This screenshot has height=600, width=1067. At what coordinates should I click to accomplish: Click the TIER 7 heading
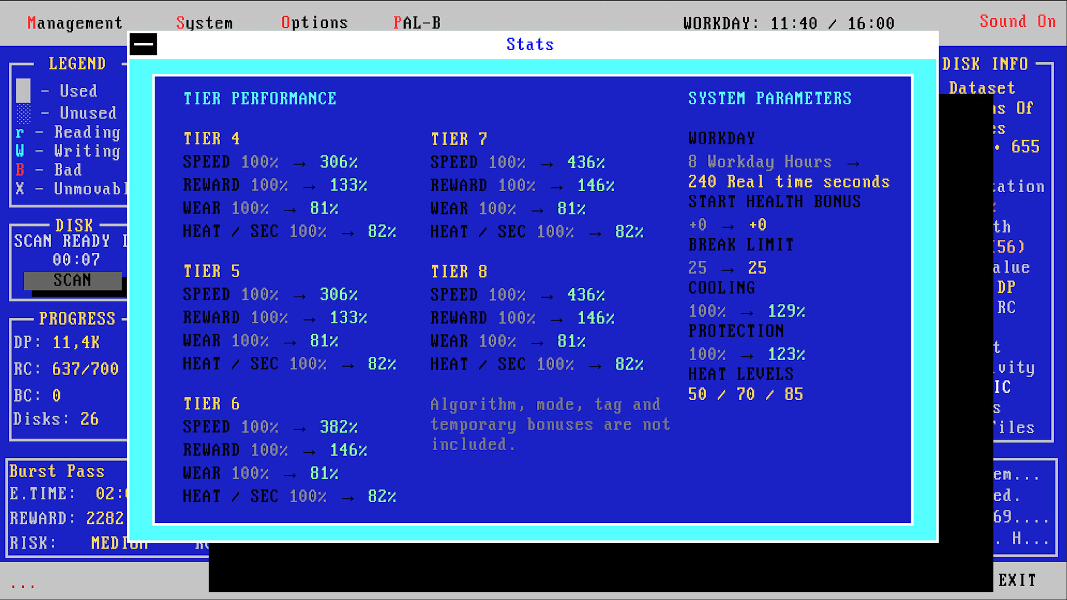point(459,139)
